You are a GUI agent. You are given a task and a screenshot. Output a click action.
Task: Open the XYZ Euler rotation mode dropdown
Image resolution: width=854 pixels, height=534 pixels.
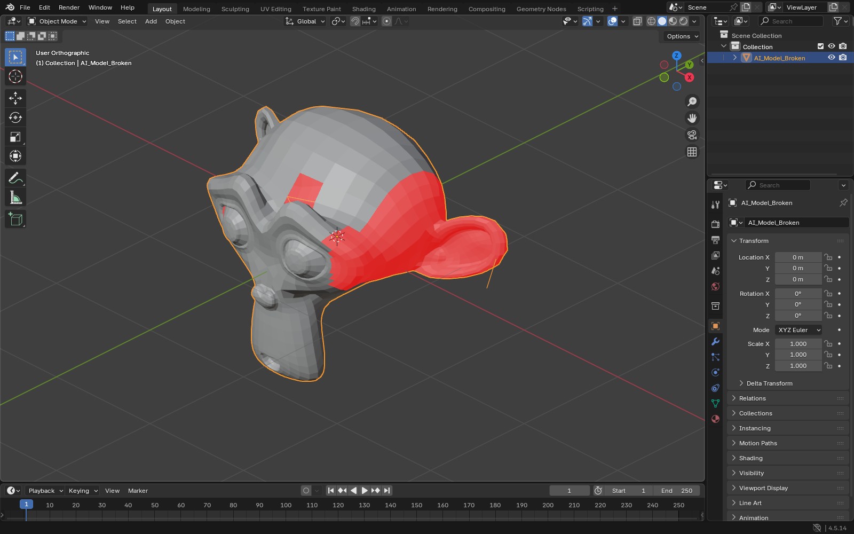point(798,330)
